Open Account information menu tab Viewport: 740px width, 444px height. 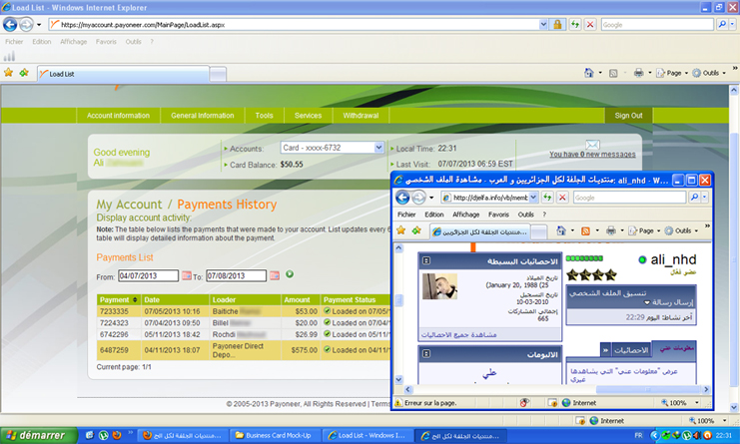[x=118, y=116]
